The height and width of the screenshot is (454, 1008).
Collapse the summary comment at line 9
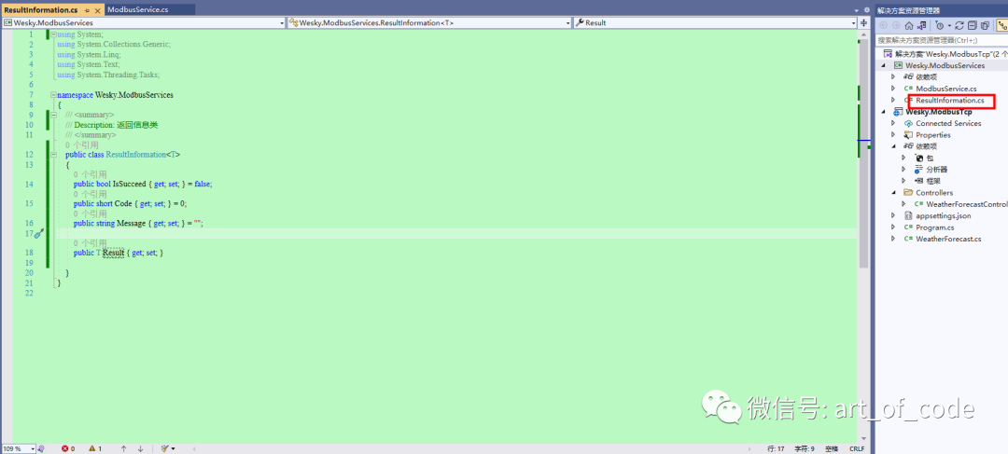tap(53, 115)
